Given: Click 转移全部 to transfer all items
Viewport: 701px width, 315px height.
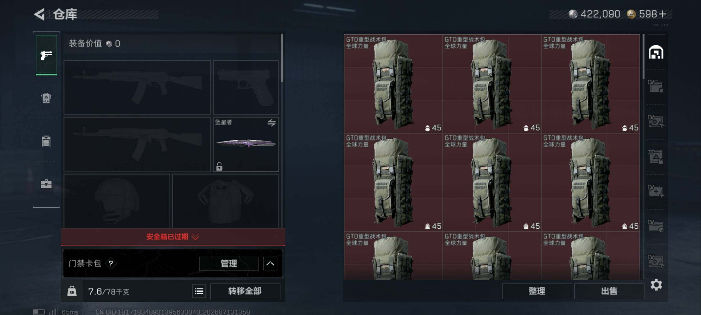Looking at the screenshot, I should pyautogui.click(x=245, y=291).
